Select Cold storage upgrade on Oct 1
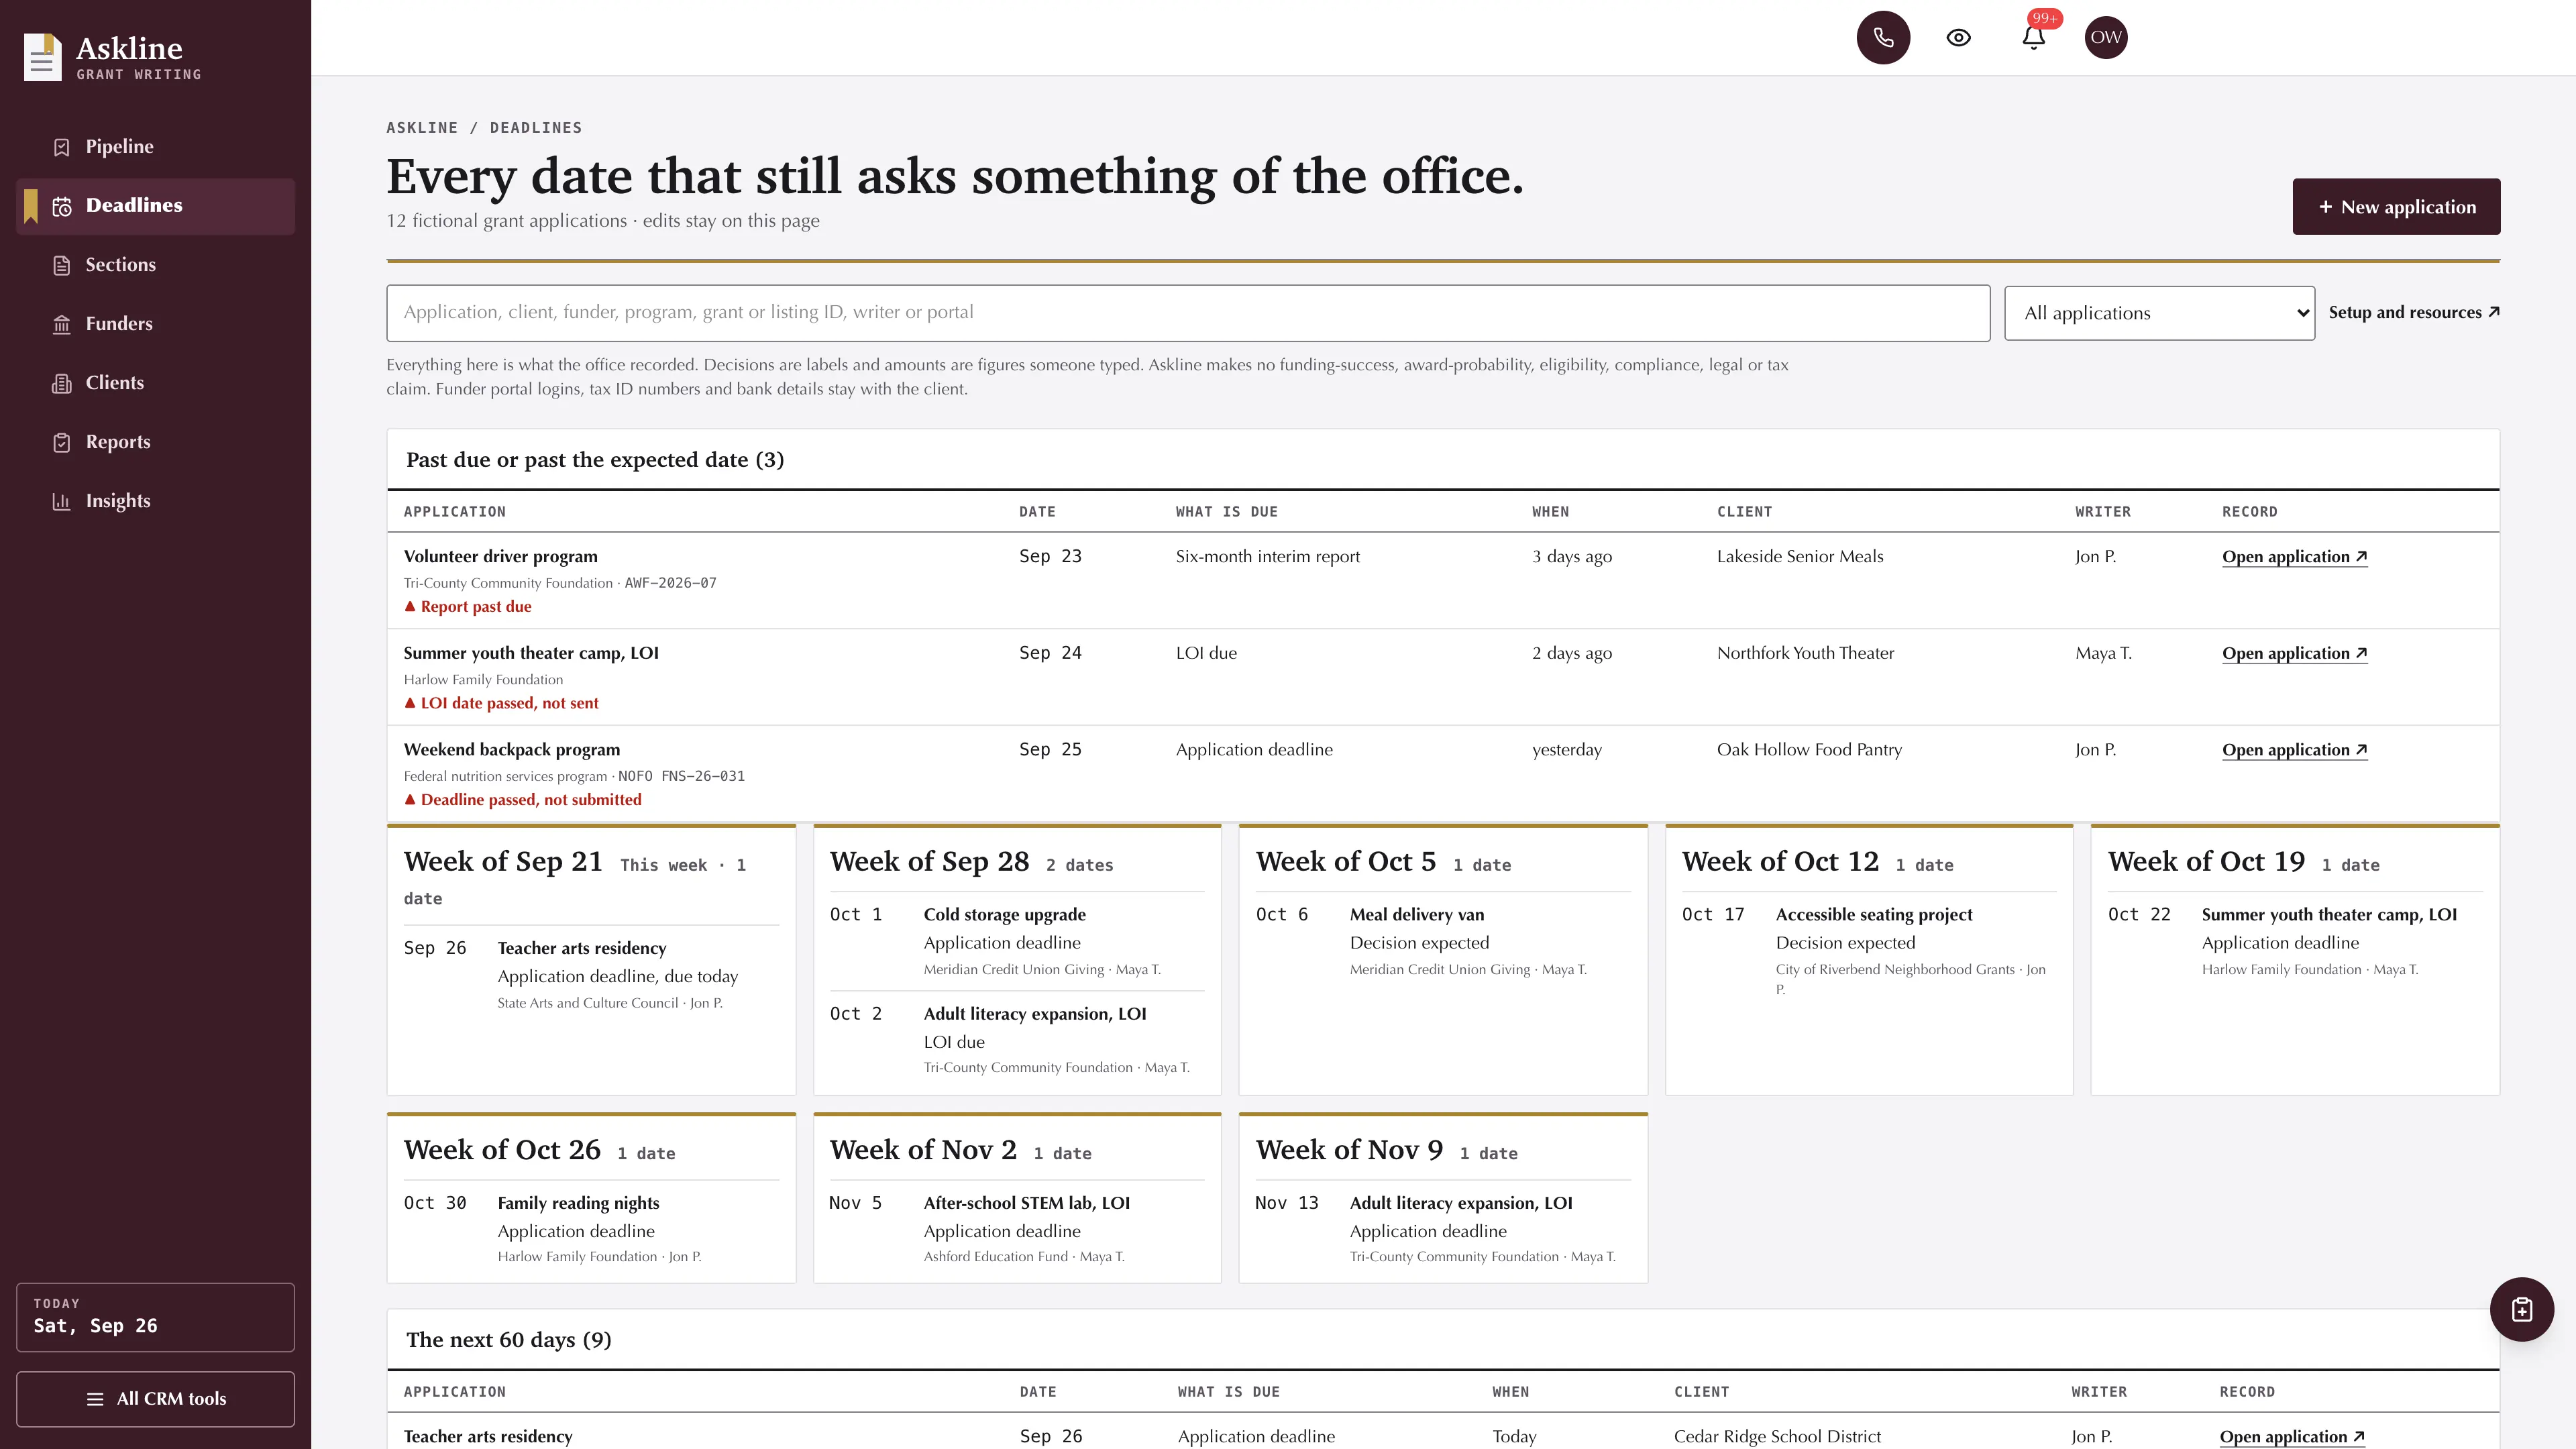This screenshot has height=1449, width=2576. 1004,915
